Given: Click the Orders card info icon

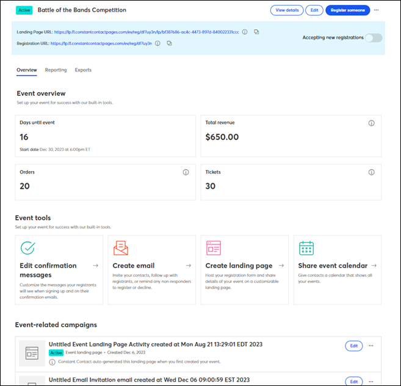Looking at the screenshot, I should click(x=186, y=172).
